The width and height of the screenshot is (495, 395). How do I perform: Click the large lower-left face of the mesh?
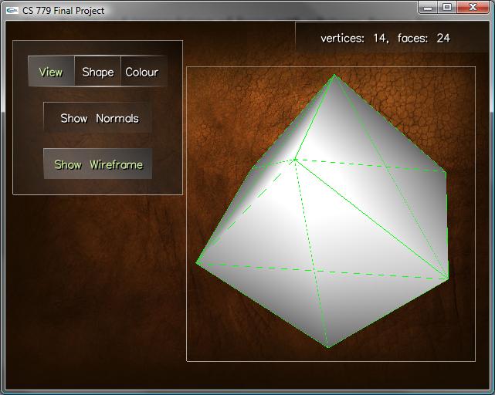263,293
